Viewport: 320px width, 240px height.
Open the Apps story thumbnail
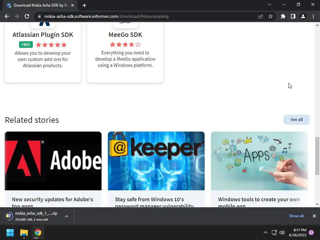[x=259, y=161]
